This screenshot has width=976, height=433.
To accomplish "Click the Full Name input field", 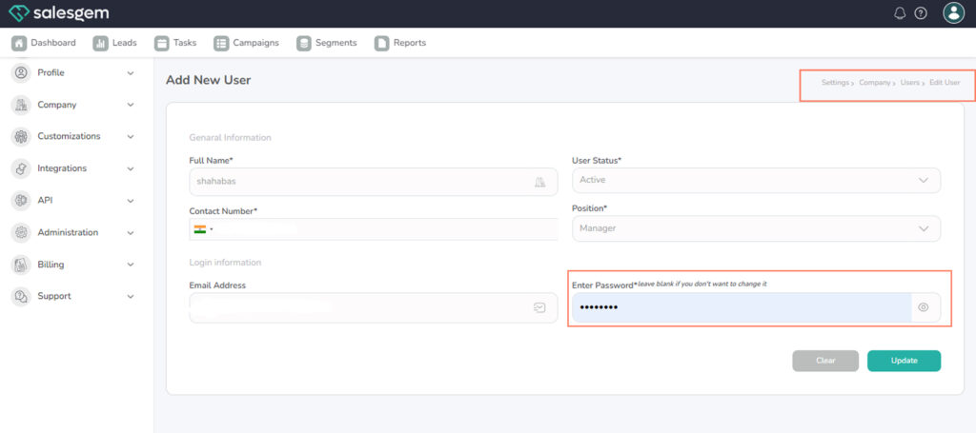I will coord(362,181).
